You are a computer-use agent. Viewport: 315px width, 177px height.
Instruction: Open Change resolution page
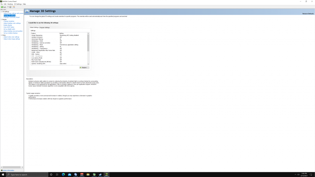click(9, 21)
